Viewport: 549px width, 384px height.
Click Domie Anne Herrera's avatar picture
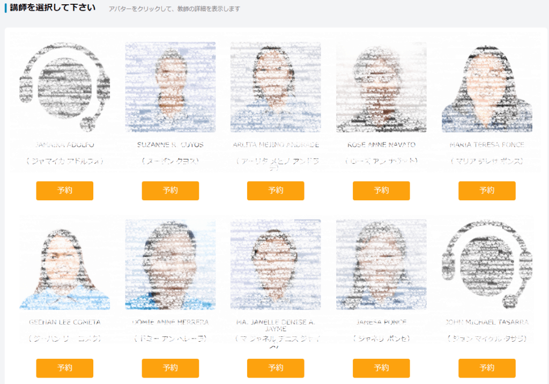coord(170,265)
